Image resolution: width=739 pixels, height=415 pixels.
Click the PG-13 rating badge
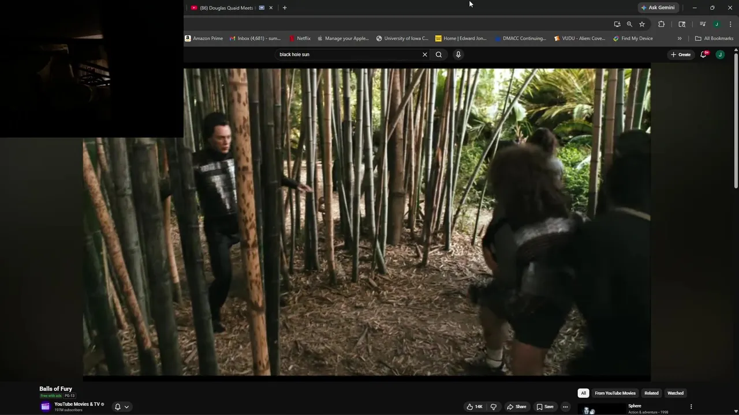click(69, 396)
